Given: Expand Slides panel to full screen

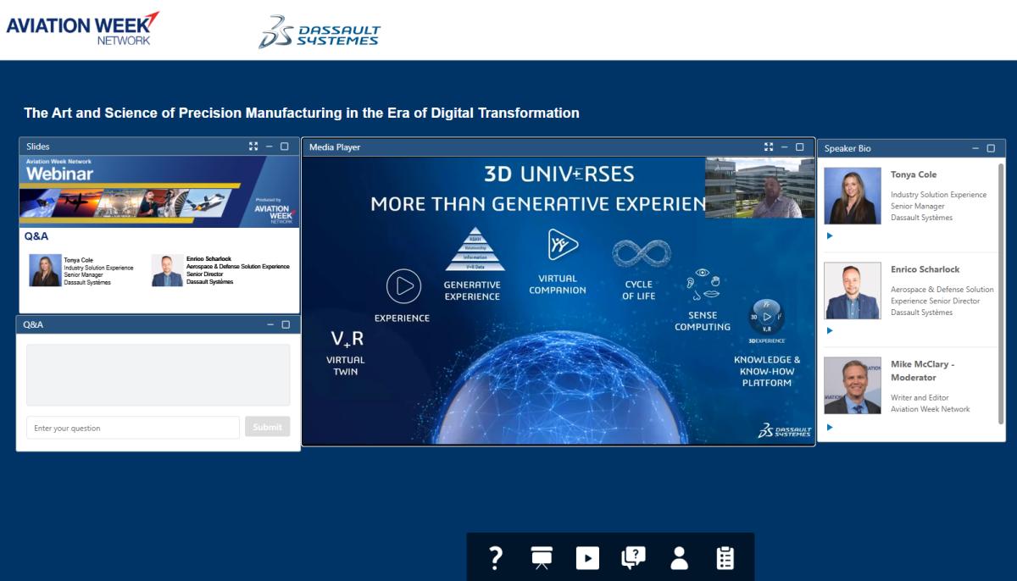Looking at the screenshot, I should (x=253, y=147).
